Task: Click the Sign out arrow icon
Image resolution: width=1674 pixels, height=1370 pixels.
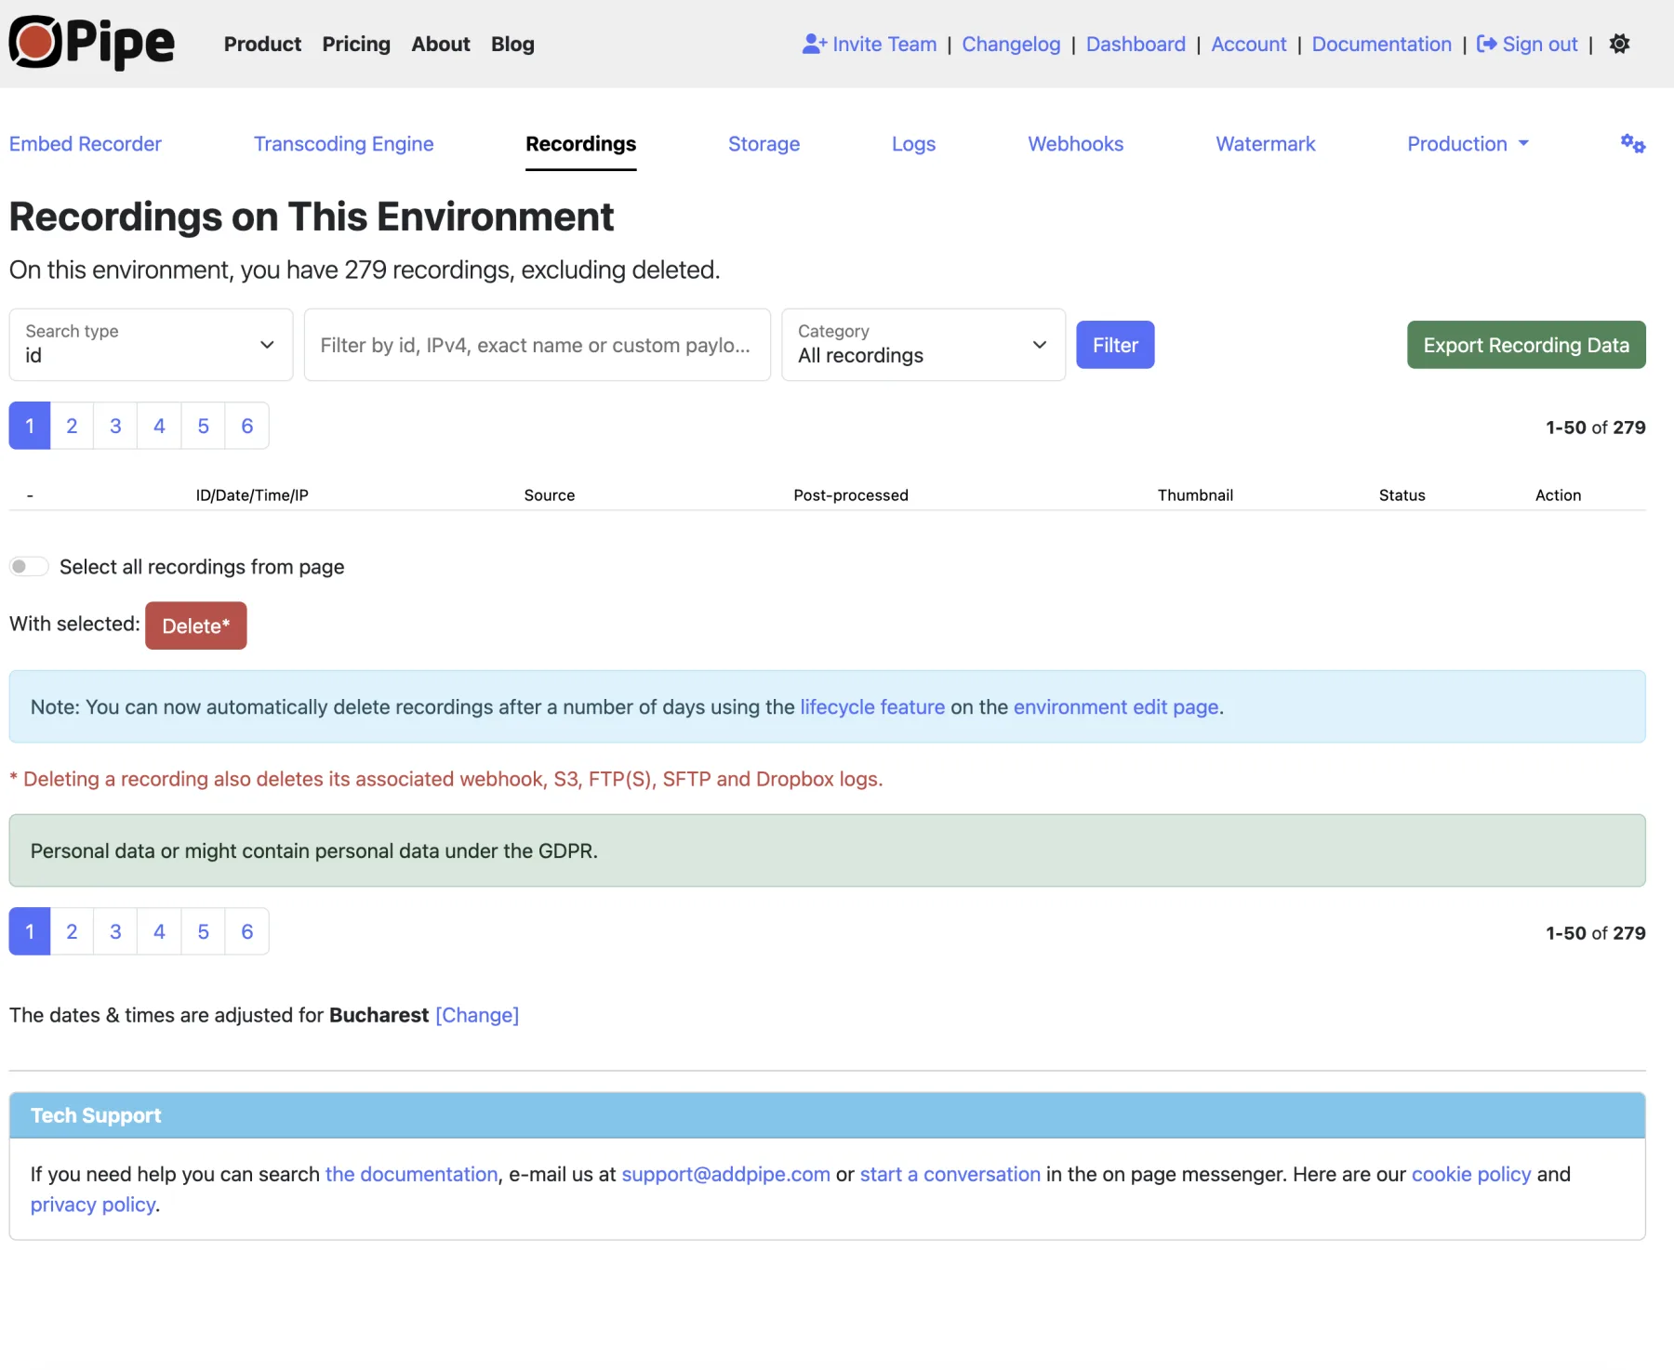Action: click(x=1486, y=44)
